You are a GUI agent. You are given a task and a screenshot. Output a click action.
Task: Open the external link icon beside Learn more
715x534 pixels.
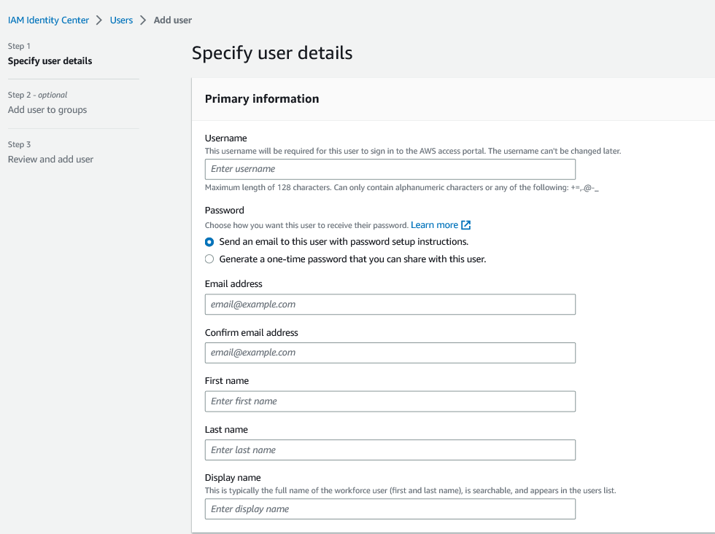466,225
